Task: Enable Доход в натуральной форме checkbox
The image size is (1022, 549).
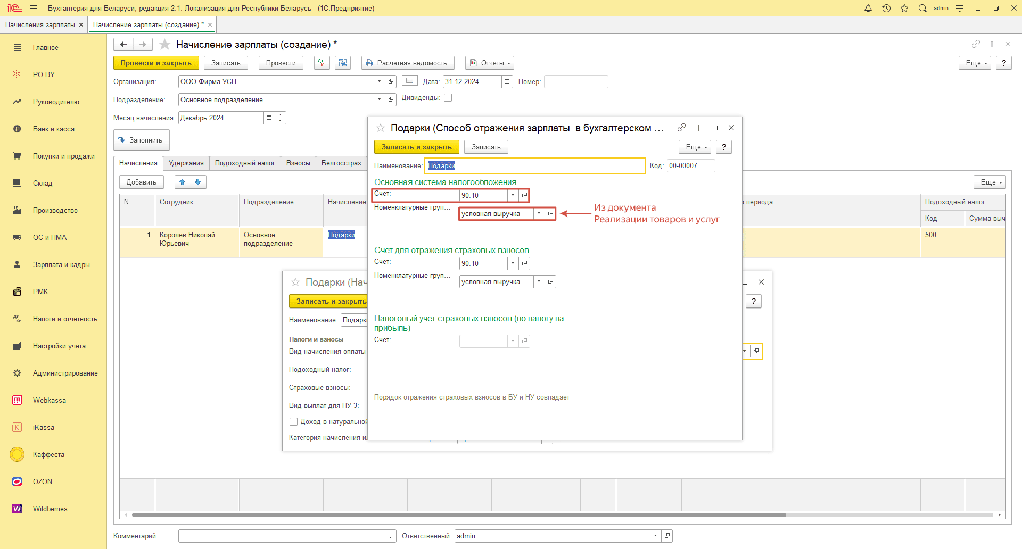Action: 293,421
